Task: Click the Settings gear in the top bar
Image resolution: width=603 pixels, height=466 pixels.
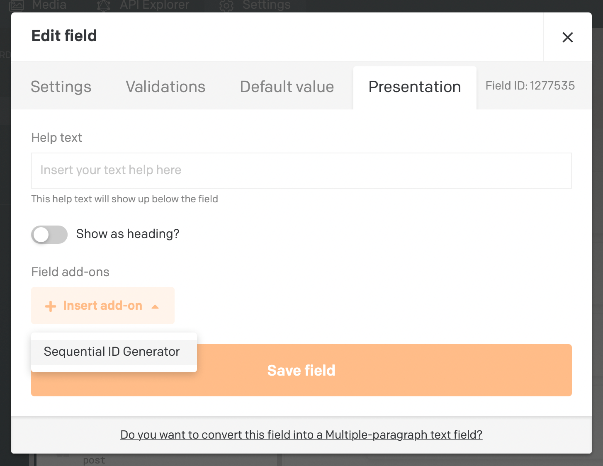Action: coord(226,5)
